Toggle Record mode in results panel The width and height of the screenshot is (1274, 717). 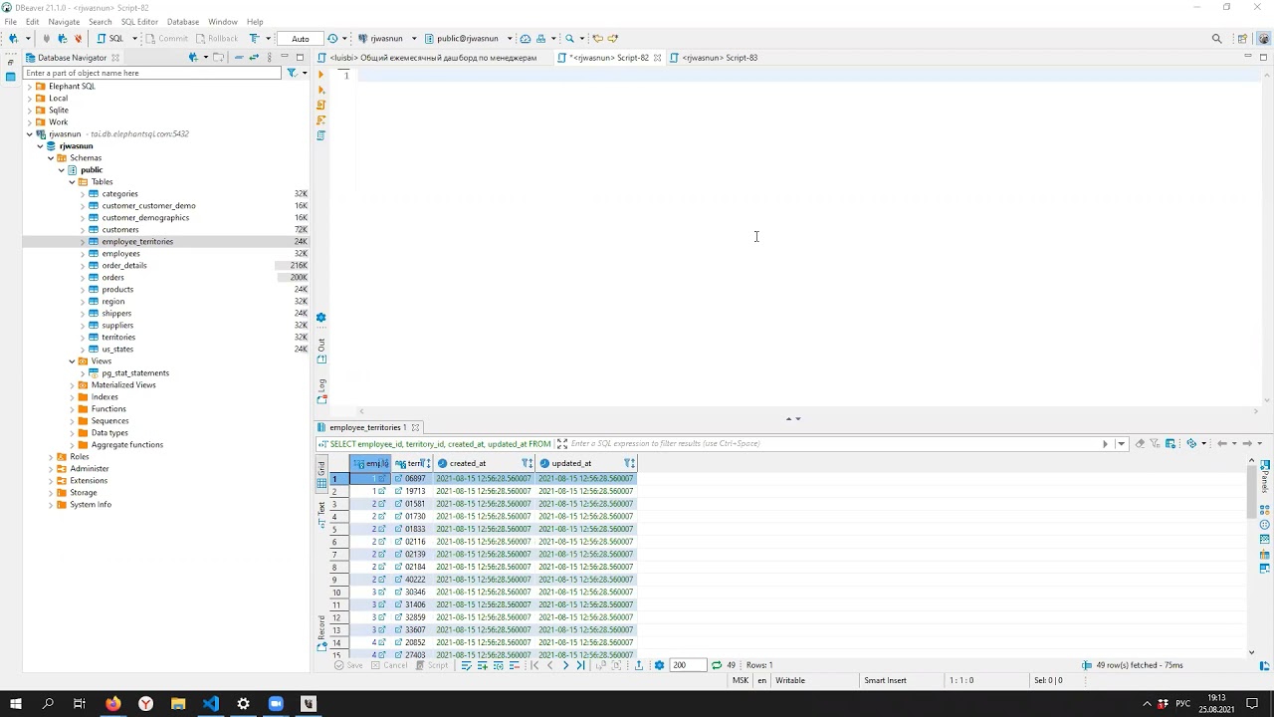tap(321, 633)
